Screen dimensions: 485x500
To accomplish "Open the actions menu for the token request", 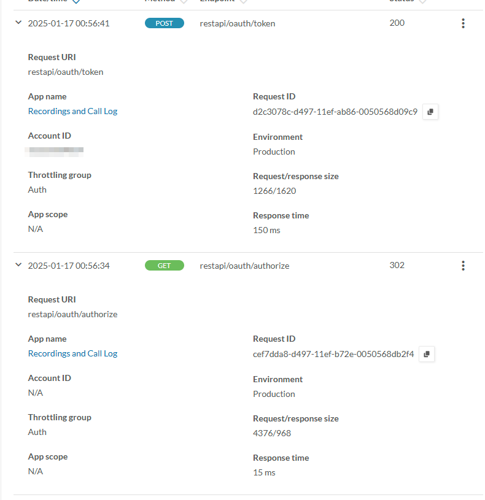I will (463, 23).
